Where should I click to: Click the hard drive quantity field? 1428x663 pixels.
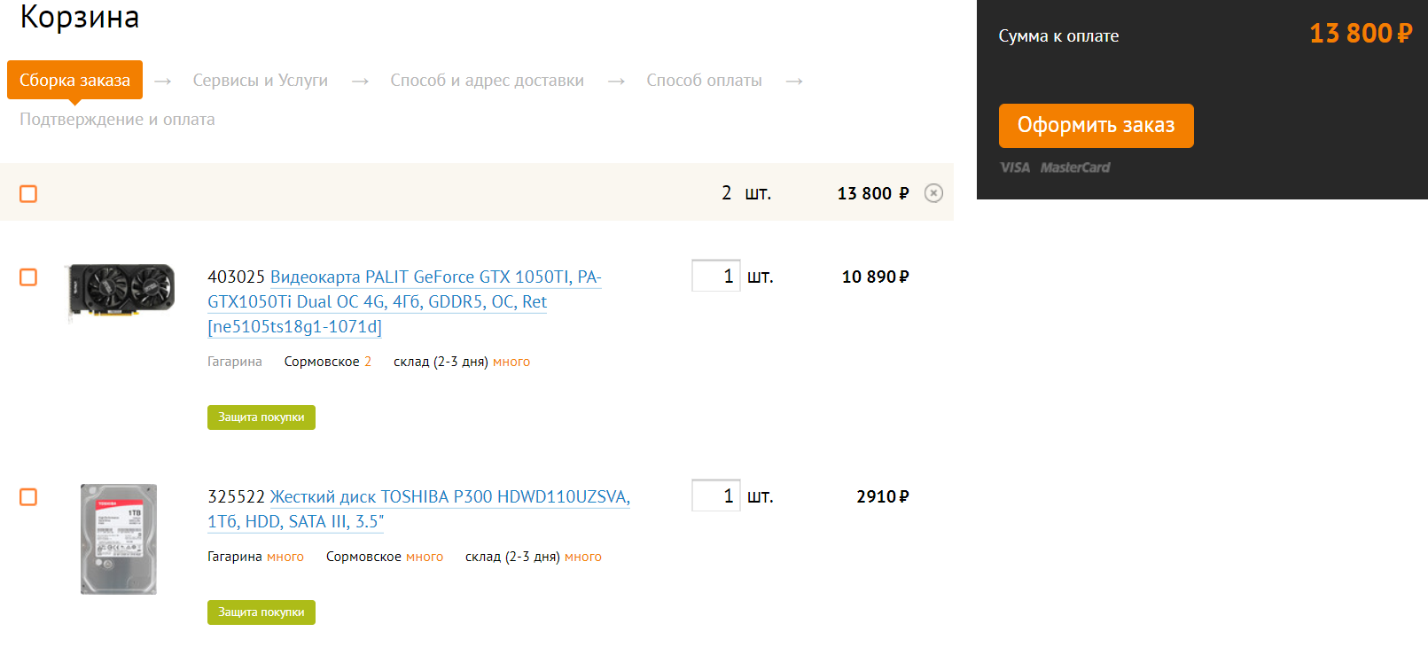coord(715,495)
